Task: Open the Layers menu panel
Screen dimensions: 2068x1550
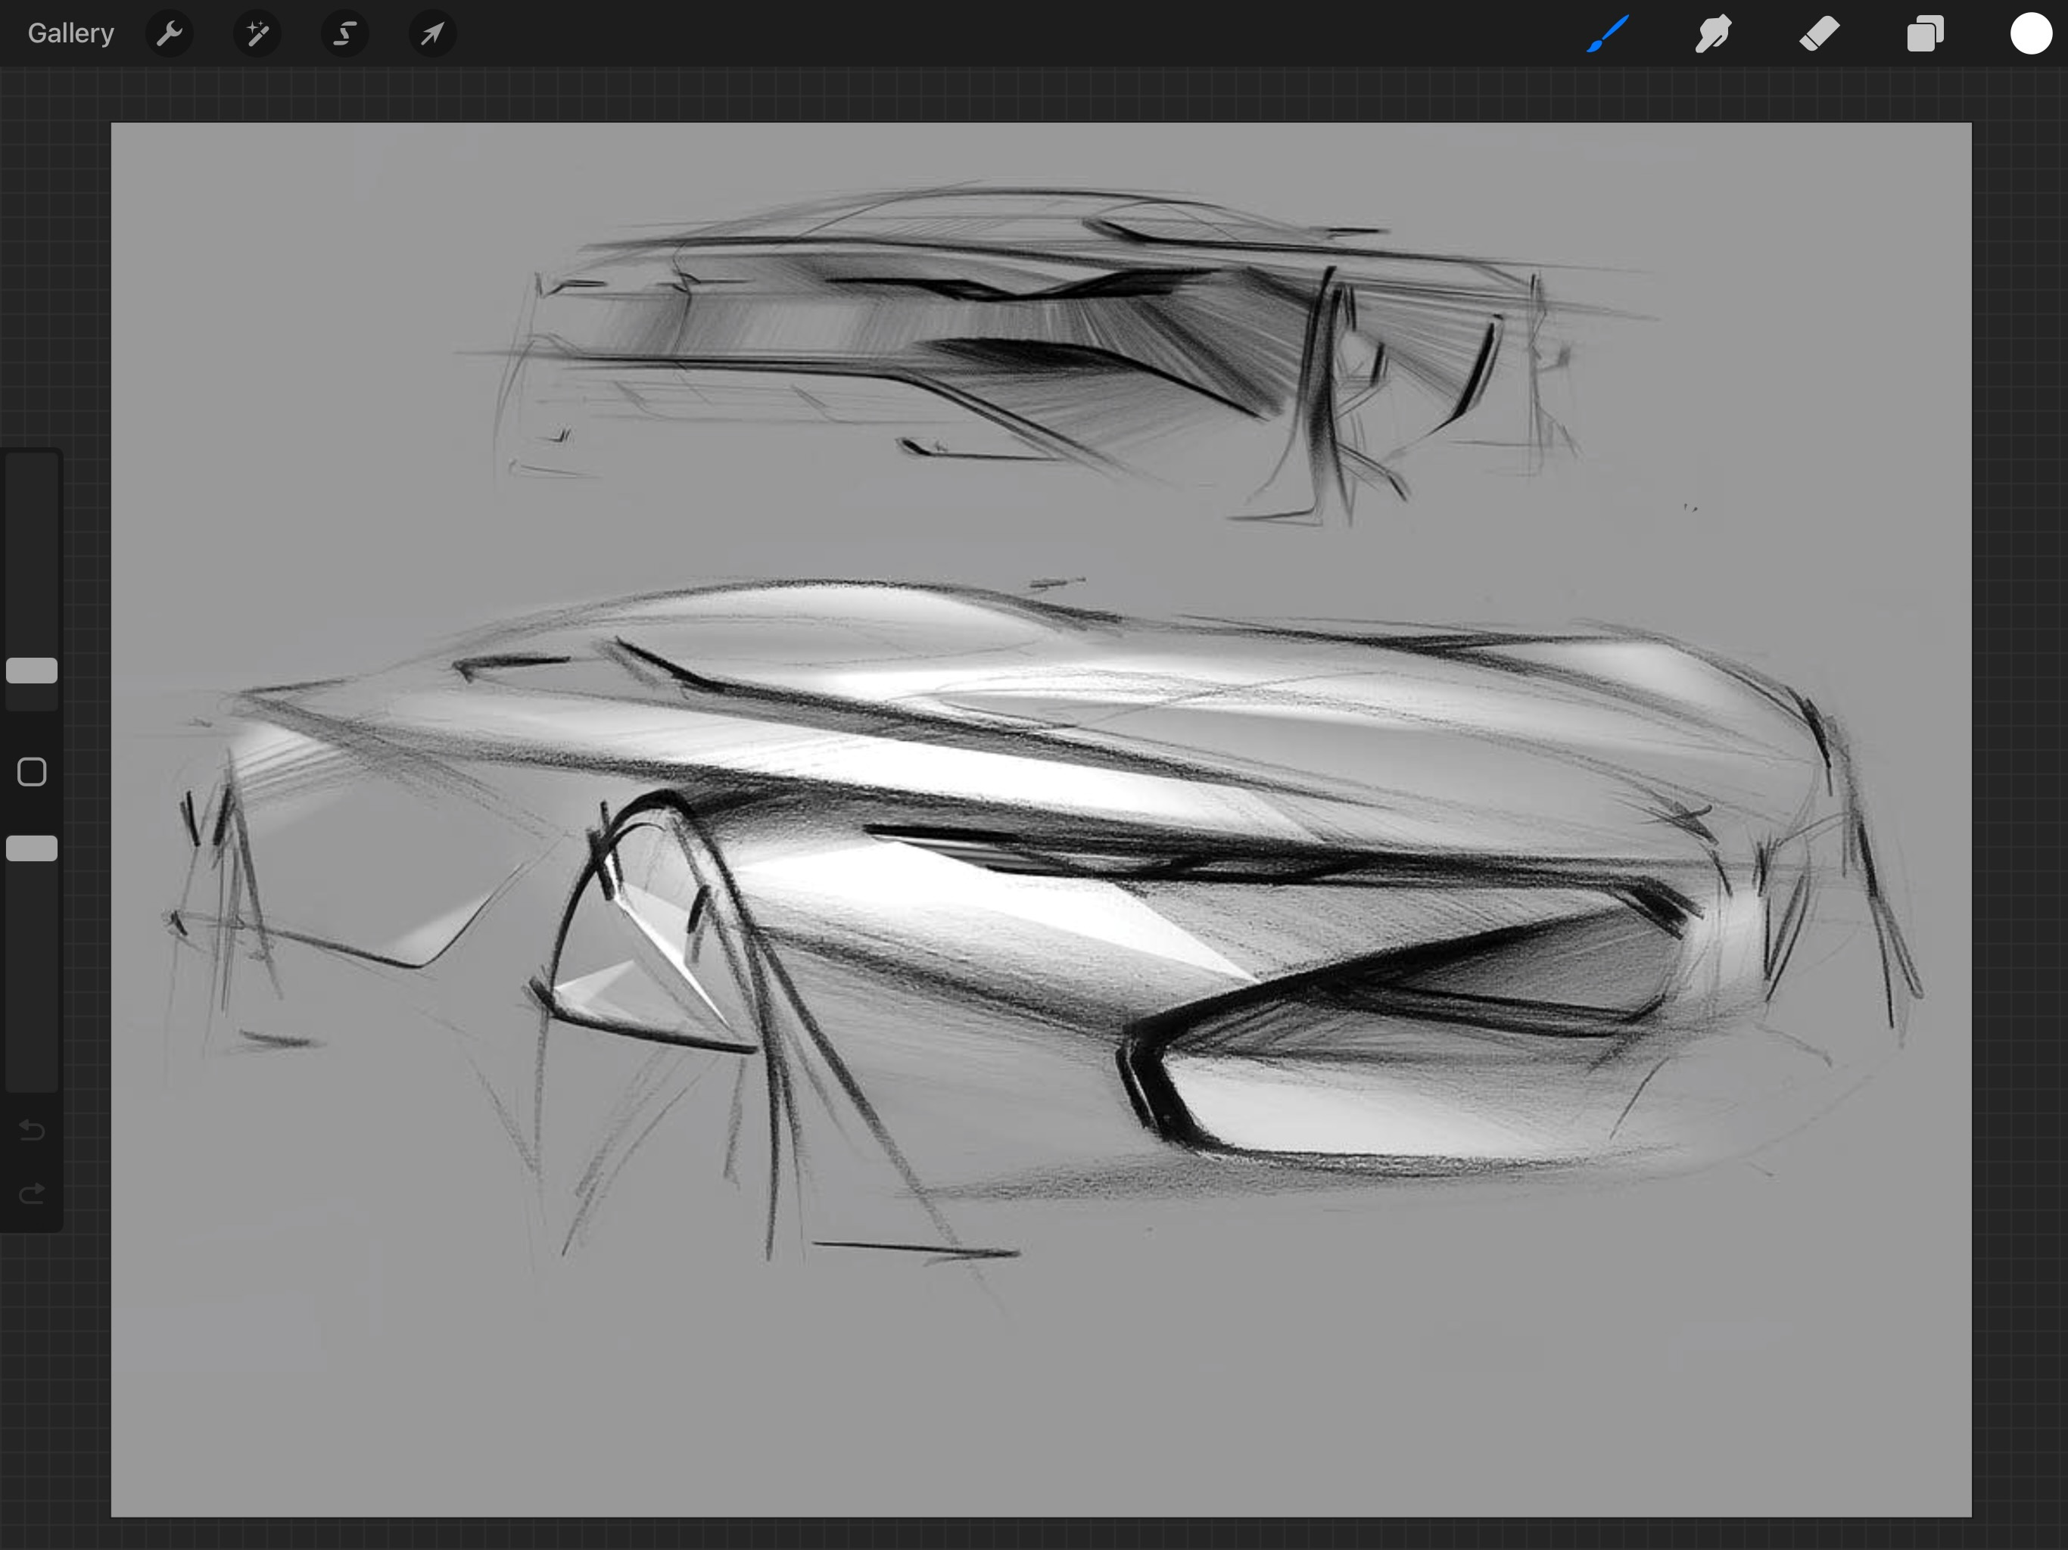Action: tap(1924, 33)
